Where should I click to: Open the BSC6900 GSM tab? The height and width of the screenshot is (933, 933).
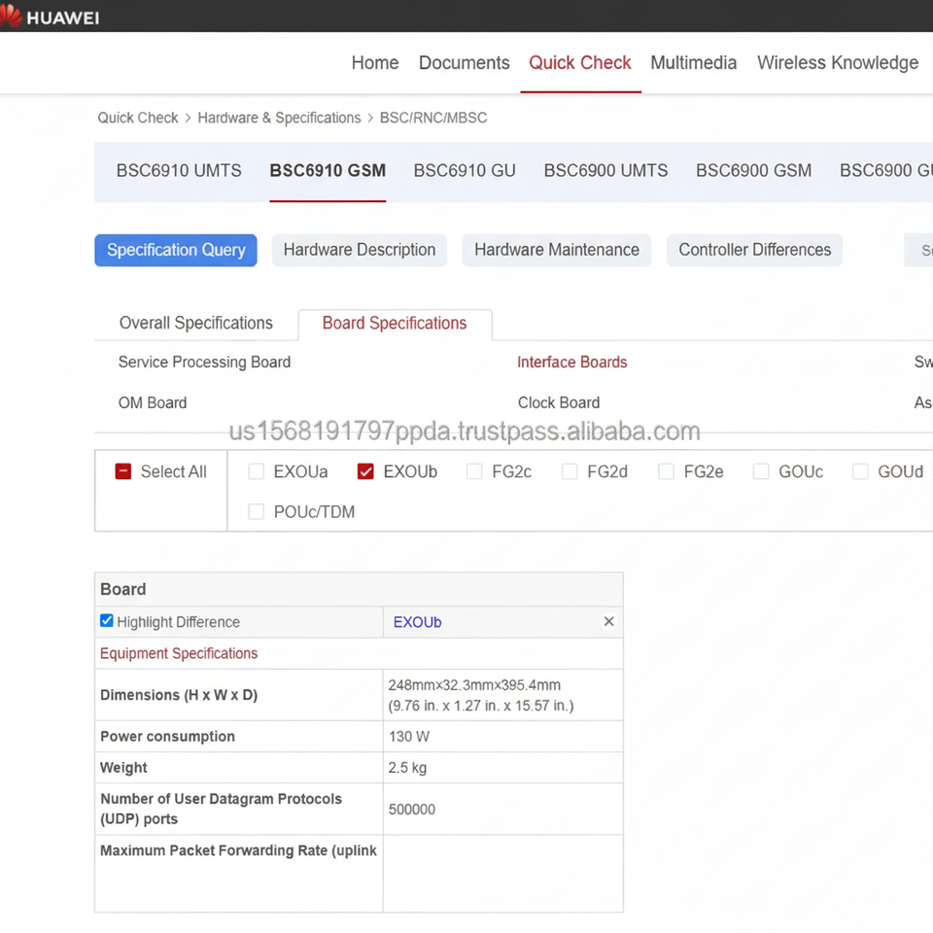tap(753, 171)
